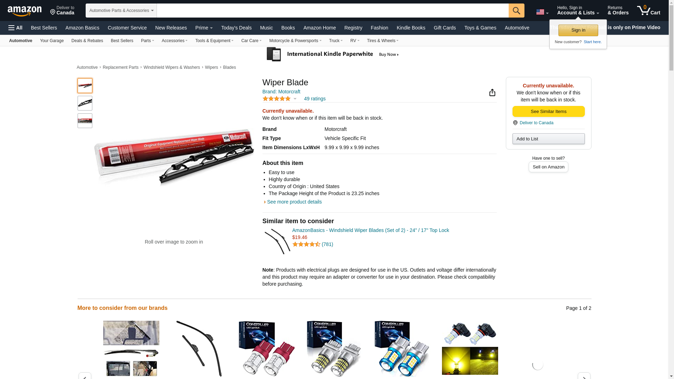This screenshot has height=379, width=674.
Task: Click the previous carousel arrow
Action: click(85, 376)
